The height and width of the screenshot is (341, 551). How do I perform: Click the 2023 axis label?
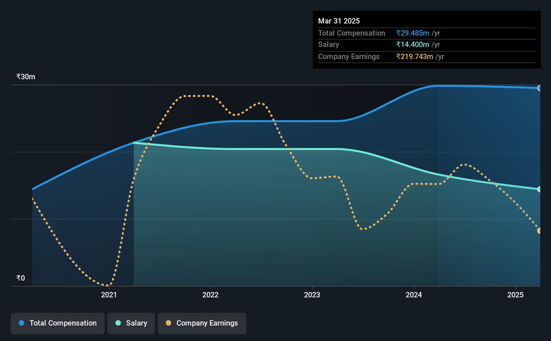312,295
